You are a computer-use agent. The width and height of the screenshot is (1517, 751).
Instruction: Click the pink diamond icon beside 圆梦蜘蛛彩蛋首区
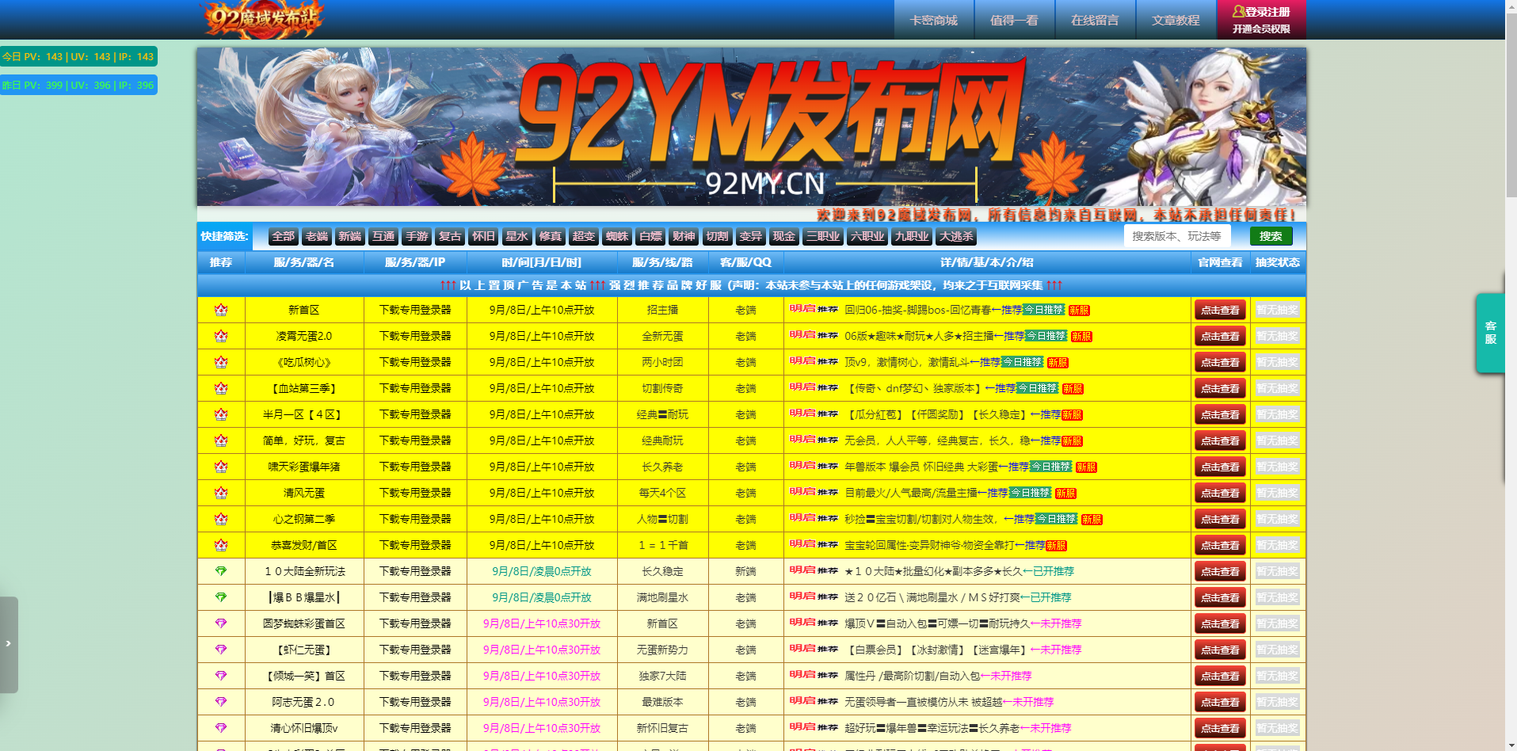tap(221, 623)
